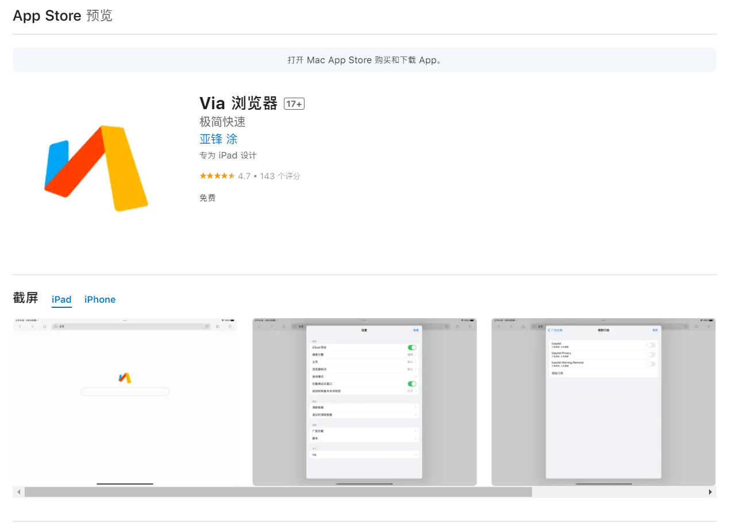
Task: Click reload icon in first screenshot address bar
Action: (207, 326)
